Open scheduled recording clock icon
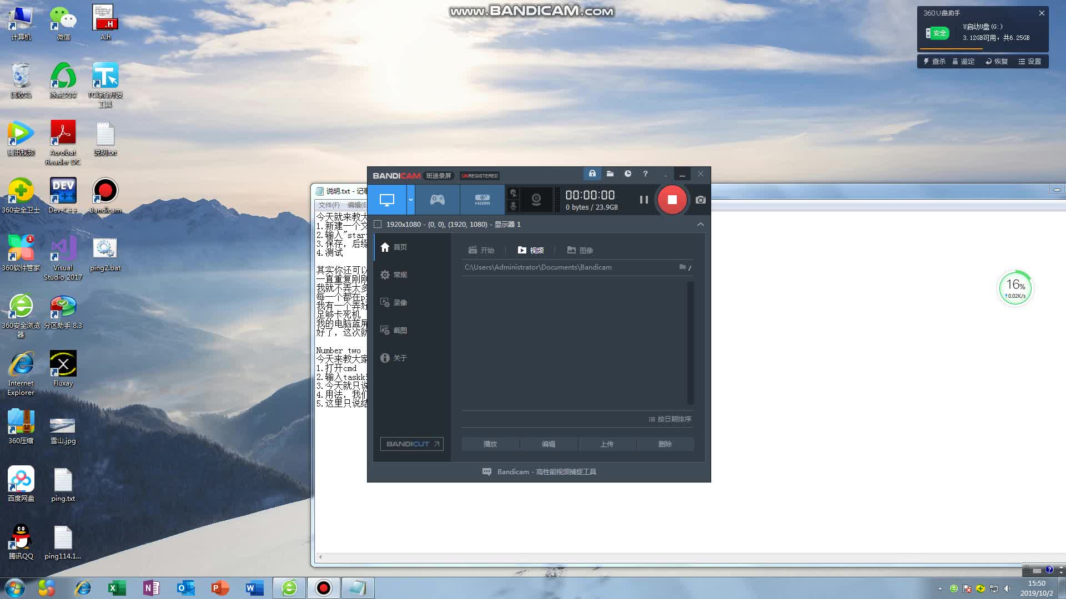The width and height of the screenshot is (1066, 599). click(628, 174)
